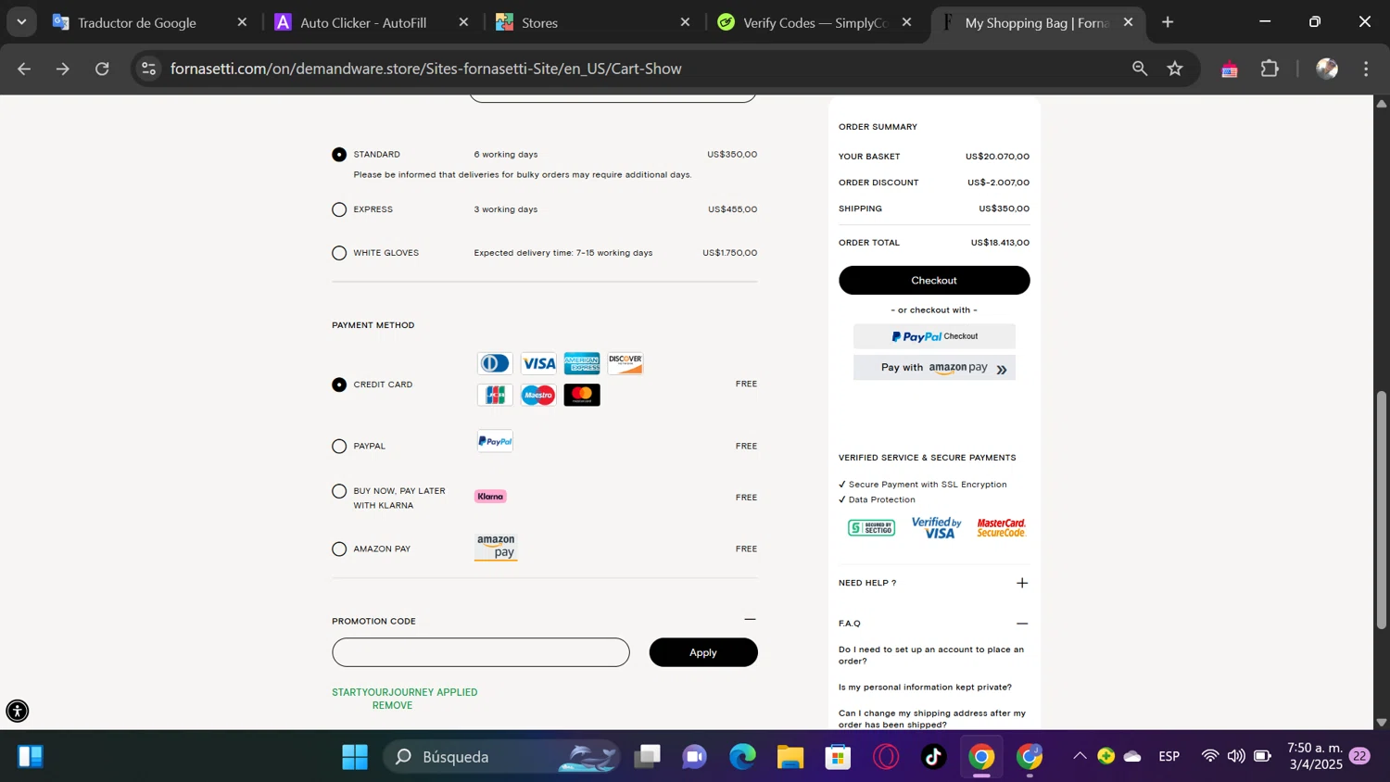The height and width of the screenshot is (782, 1390).
Task: Bookmark this page with the star icon
Action: point(1175,69)
